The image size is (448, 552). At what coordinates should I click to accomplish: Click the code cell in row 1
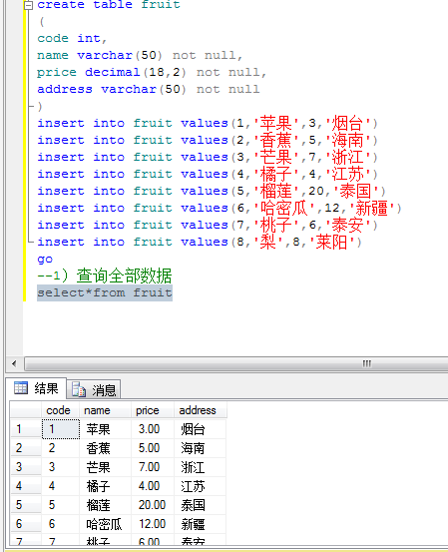(x=61, y=429)
